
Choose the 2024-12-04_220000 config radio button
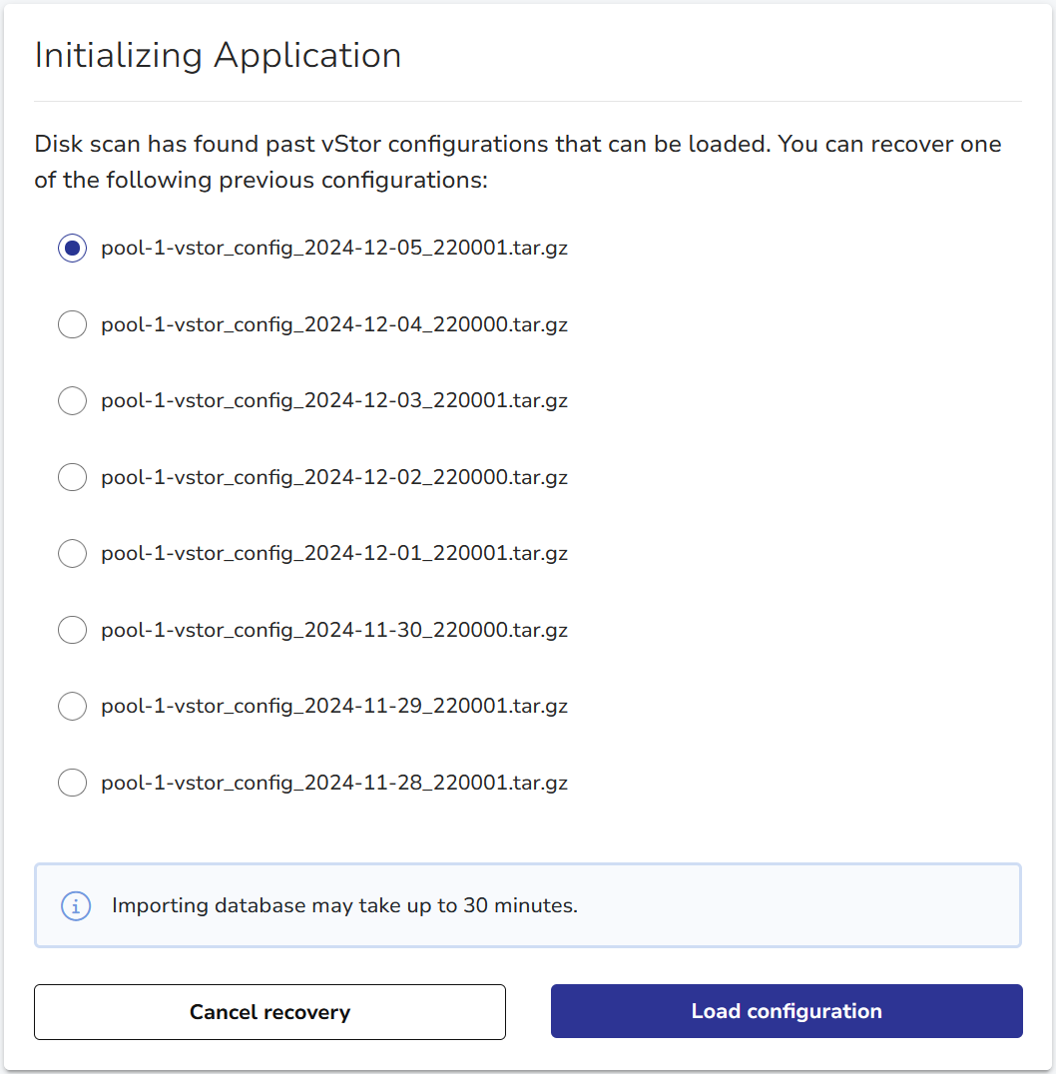point(72,324)
